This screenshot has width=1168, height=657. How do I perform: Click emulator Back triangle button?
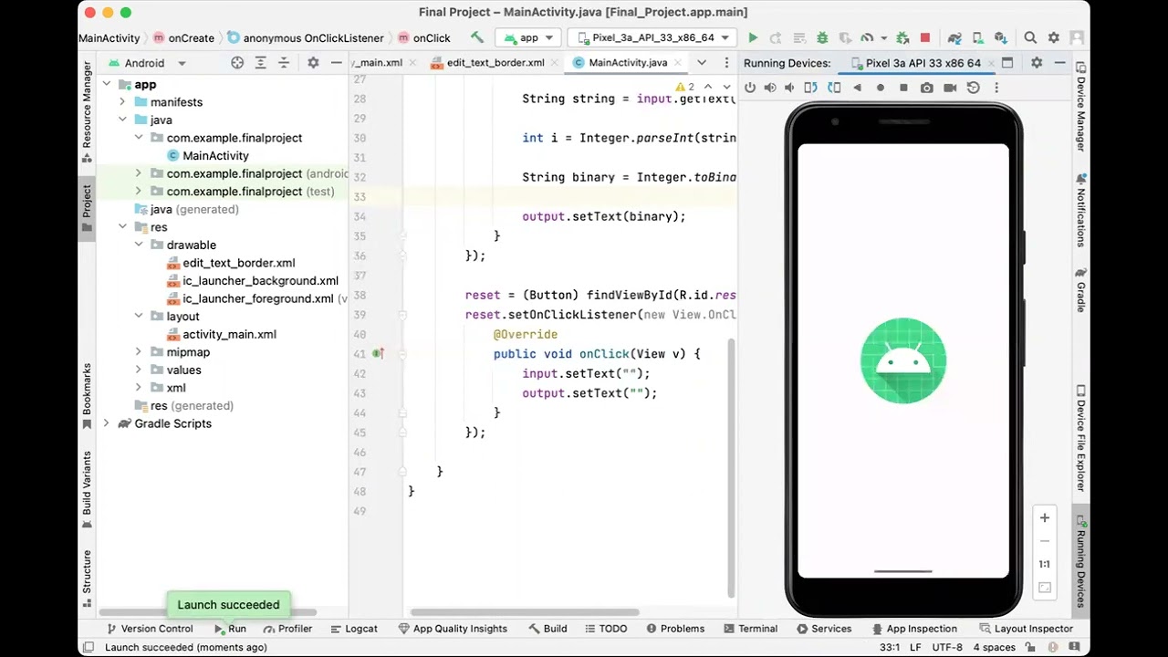857,88
